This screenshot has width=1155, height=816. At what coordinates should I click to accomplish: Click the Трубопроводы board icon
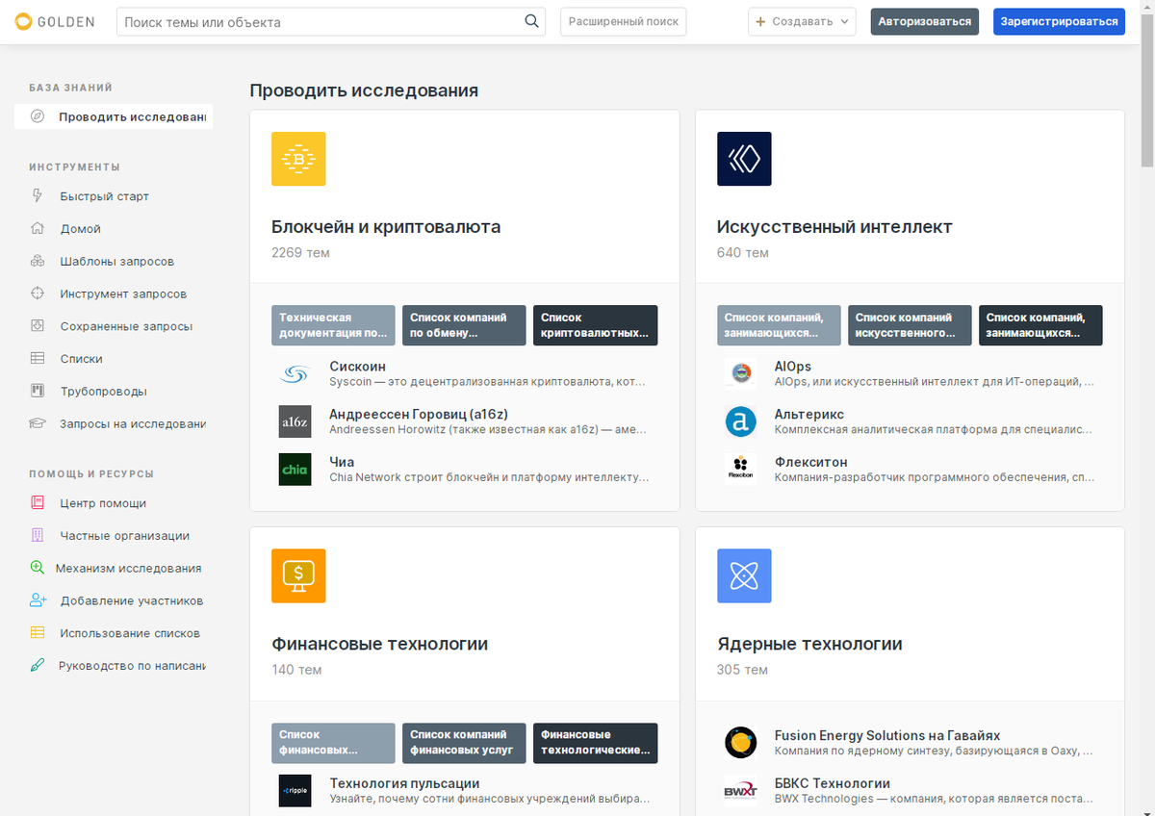[x=38, y=392]
